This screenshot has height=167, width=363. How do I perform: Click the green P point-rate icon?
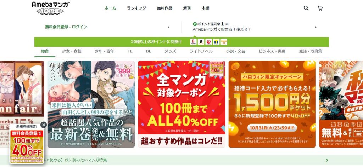(195, 24)
